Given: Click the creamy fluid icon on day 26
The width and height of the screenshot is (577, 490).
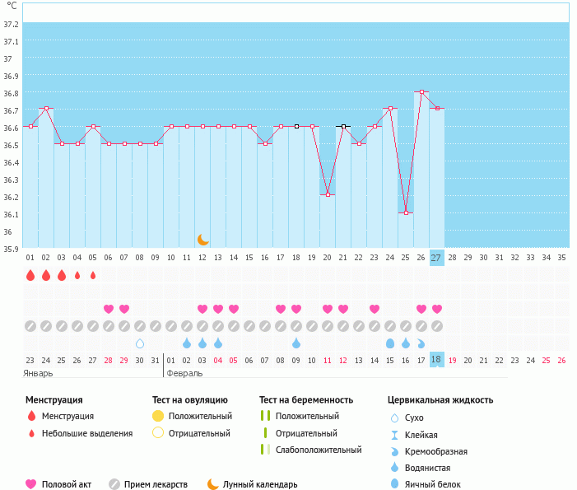Looking at the screenshot, I should (x=421, y=343).
